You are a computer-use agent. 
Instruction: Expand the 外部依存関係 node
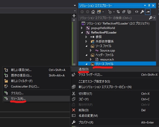pyautogui.click(x=86, y=41)
